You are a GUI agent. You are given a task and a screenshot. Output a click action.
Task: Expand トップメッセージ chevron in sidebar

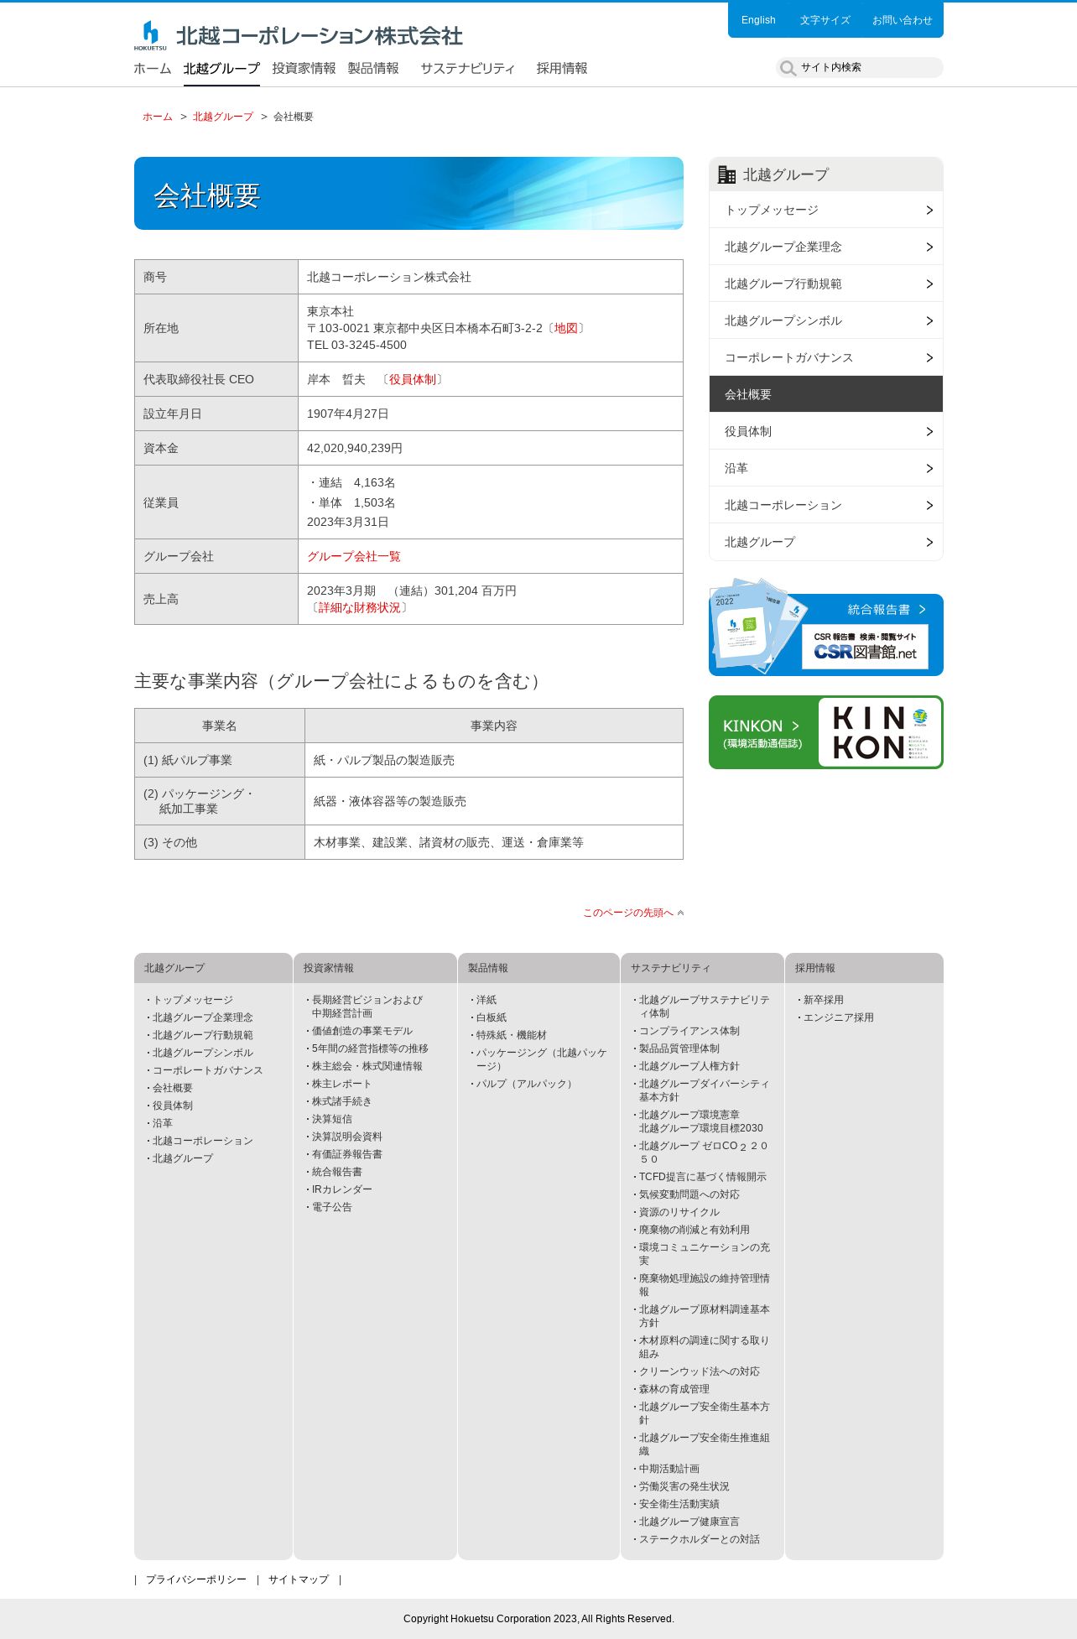pos(929,210)
